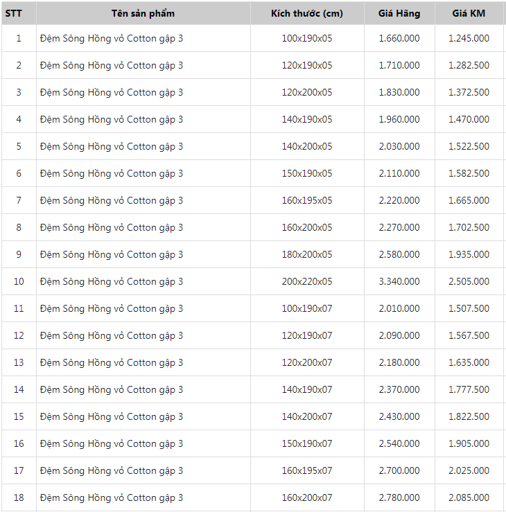
Task: Click the product name in row 8
Action: pos(112,227)
